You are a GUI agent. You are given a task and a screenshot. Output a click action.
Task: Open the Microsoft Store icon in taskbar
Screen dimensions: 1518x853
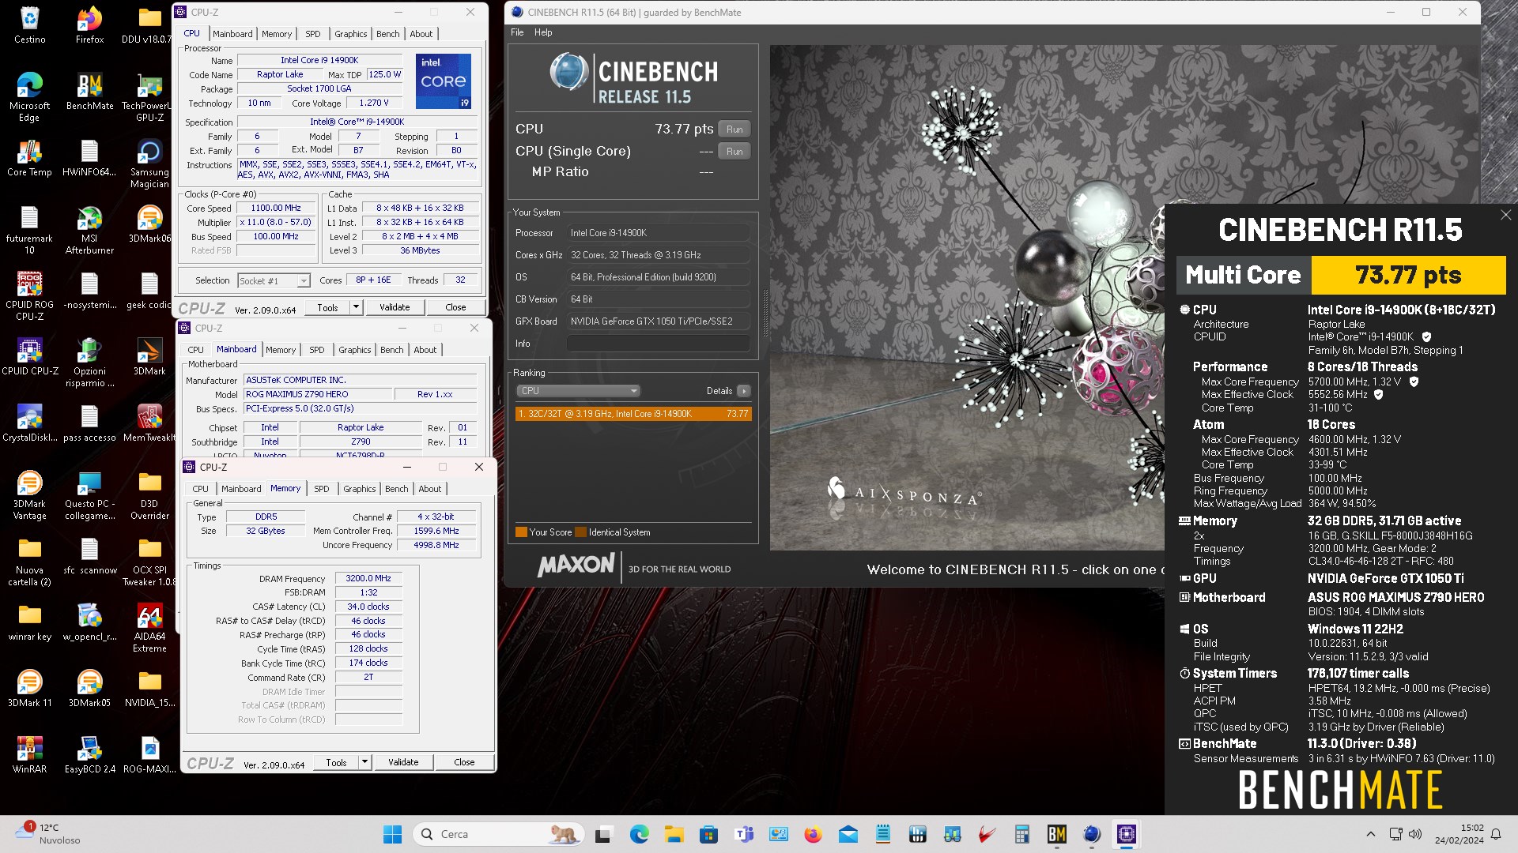(708, 834)
